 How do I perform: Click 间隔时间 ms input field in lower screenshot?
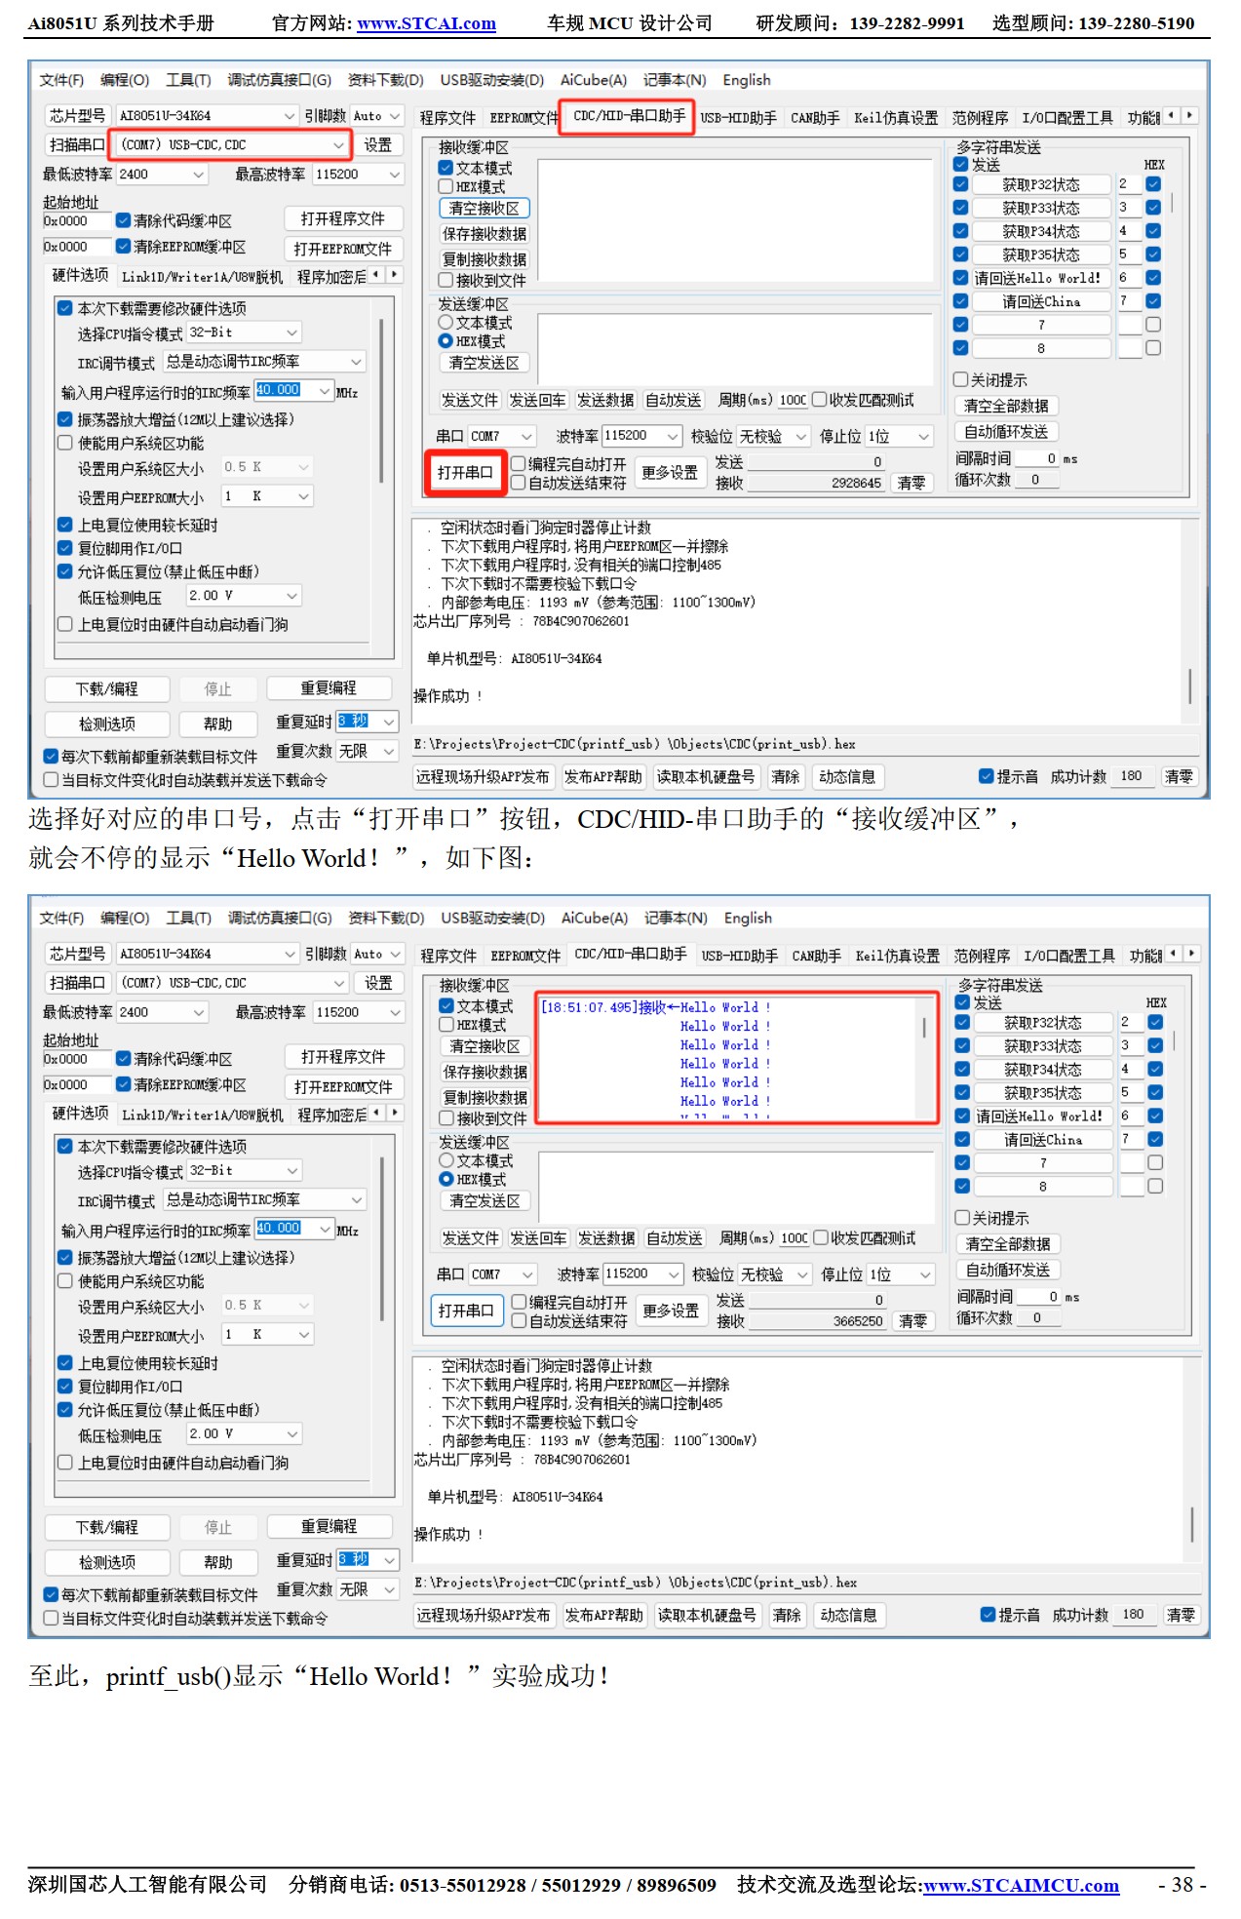tap(1039, 1297)
